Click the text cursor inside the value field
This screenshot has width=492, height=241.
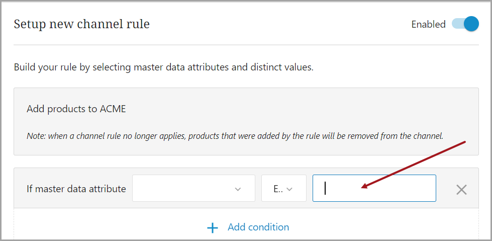325,188
